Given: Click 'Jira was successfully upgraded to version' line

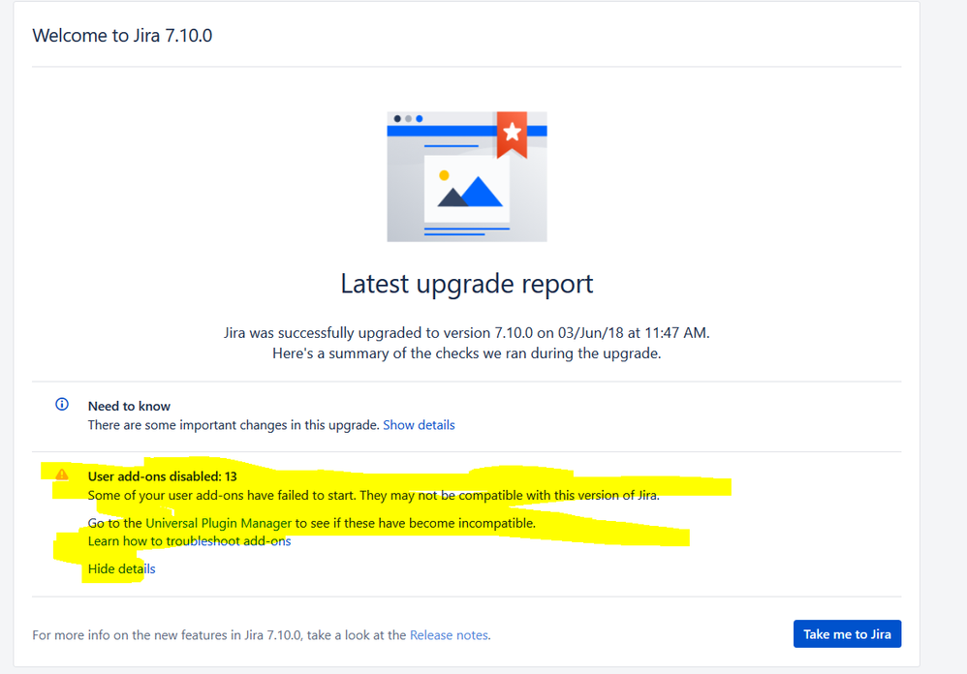Looking at the screenshot, I should coord(467,333).
